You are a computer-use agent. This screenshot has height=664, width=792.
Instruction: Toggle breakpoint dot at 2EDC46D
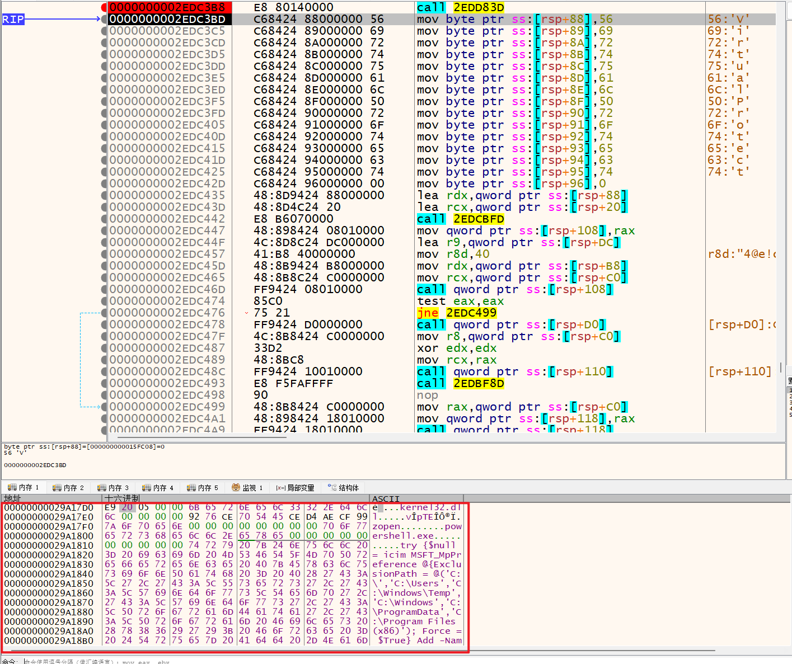(104, 289)
